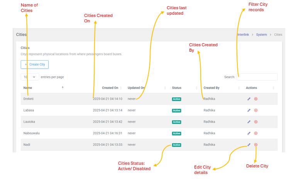Click the edit pencil for Nadi

(x=249, y=145)
